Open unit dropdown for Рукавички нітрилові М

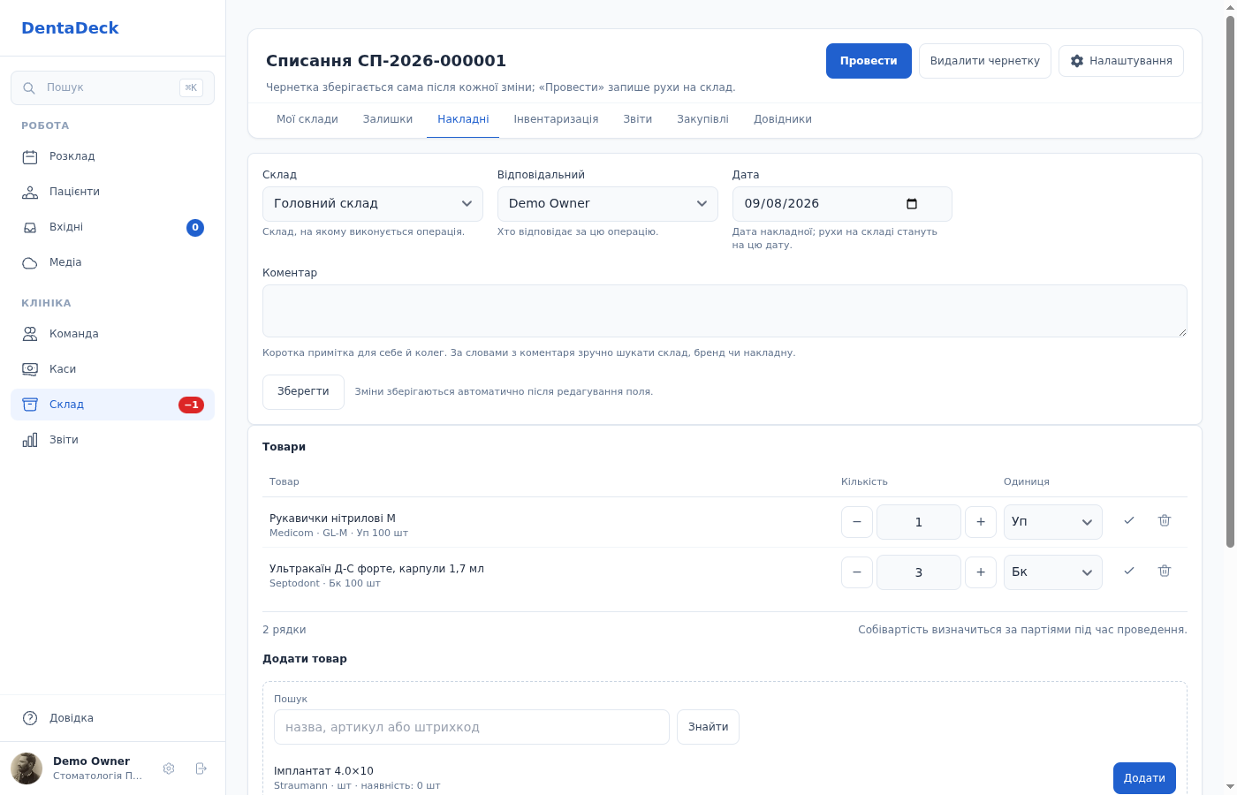(1053, 522)
